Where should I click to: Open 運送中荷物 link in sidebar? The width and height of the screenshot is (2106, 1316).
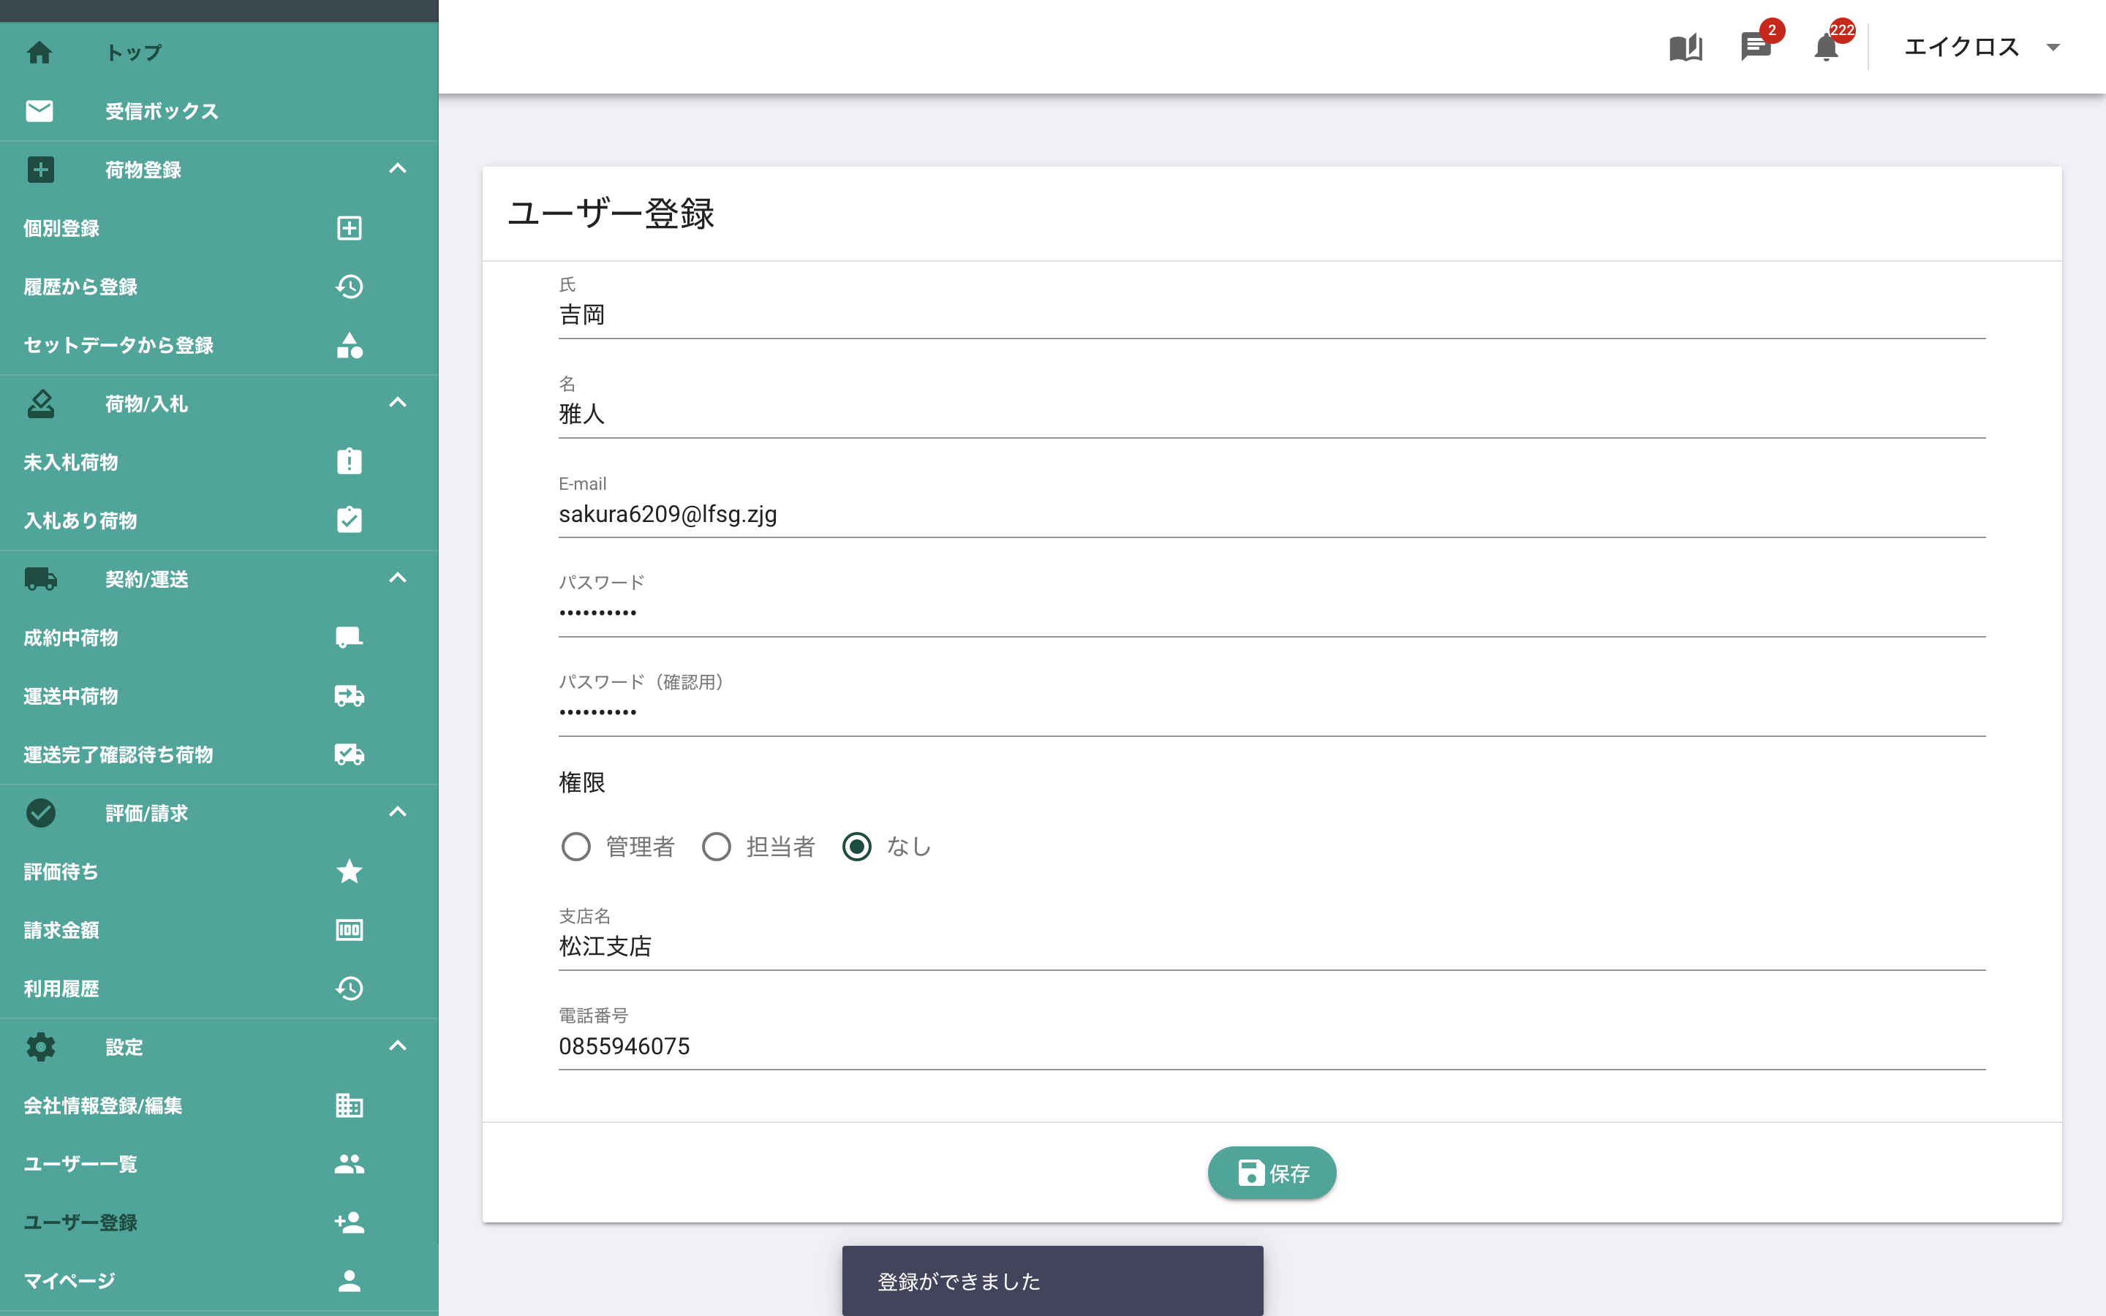tap(72, 695)
